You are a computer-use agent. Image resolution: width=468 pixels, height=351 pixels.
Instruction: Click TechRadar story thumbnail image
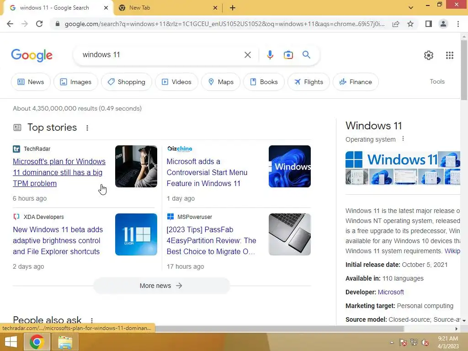coord(136,166)
